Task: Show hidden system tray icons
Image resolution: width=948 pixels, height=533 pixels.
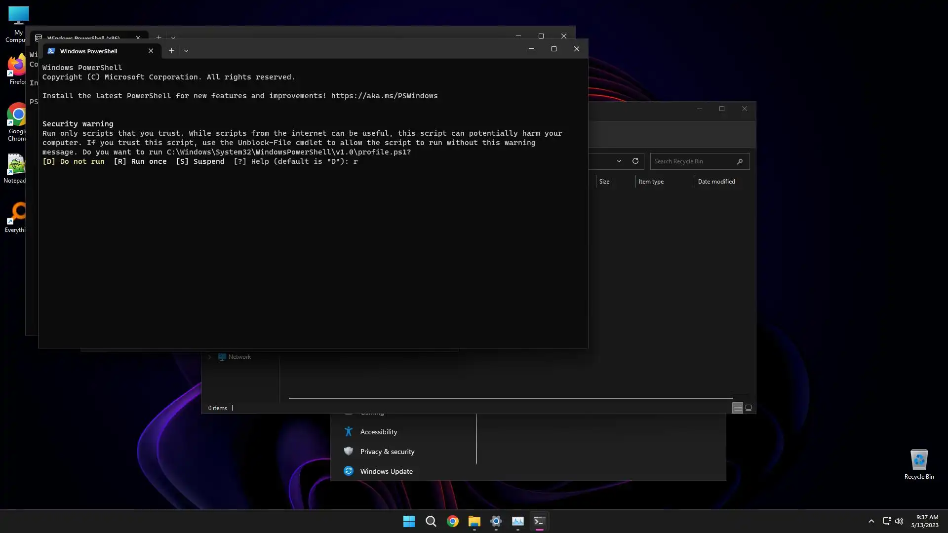Action: pos(871,521)
